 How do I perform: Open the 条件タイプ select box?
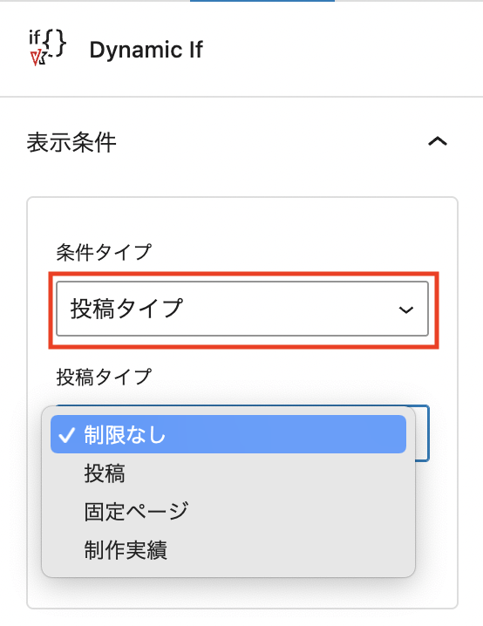[x=242, y=309]
